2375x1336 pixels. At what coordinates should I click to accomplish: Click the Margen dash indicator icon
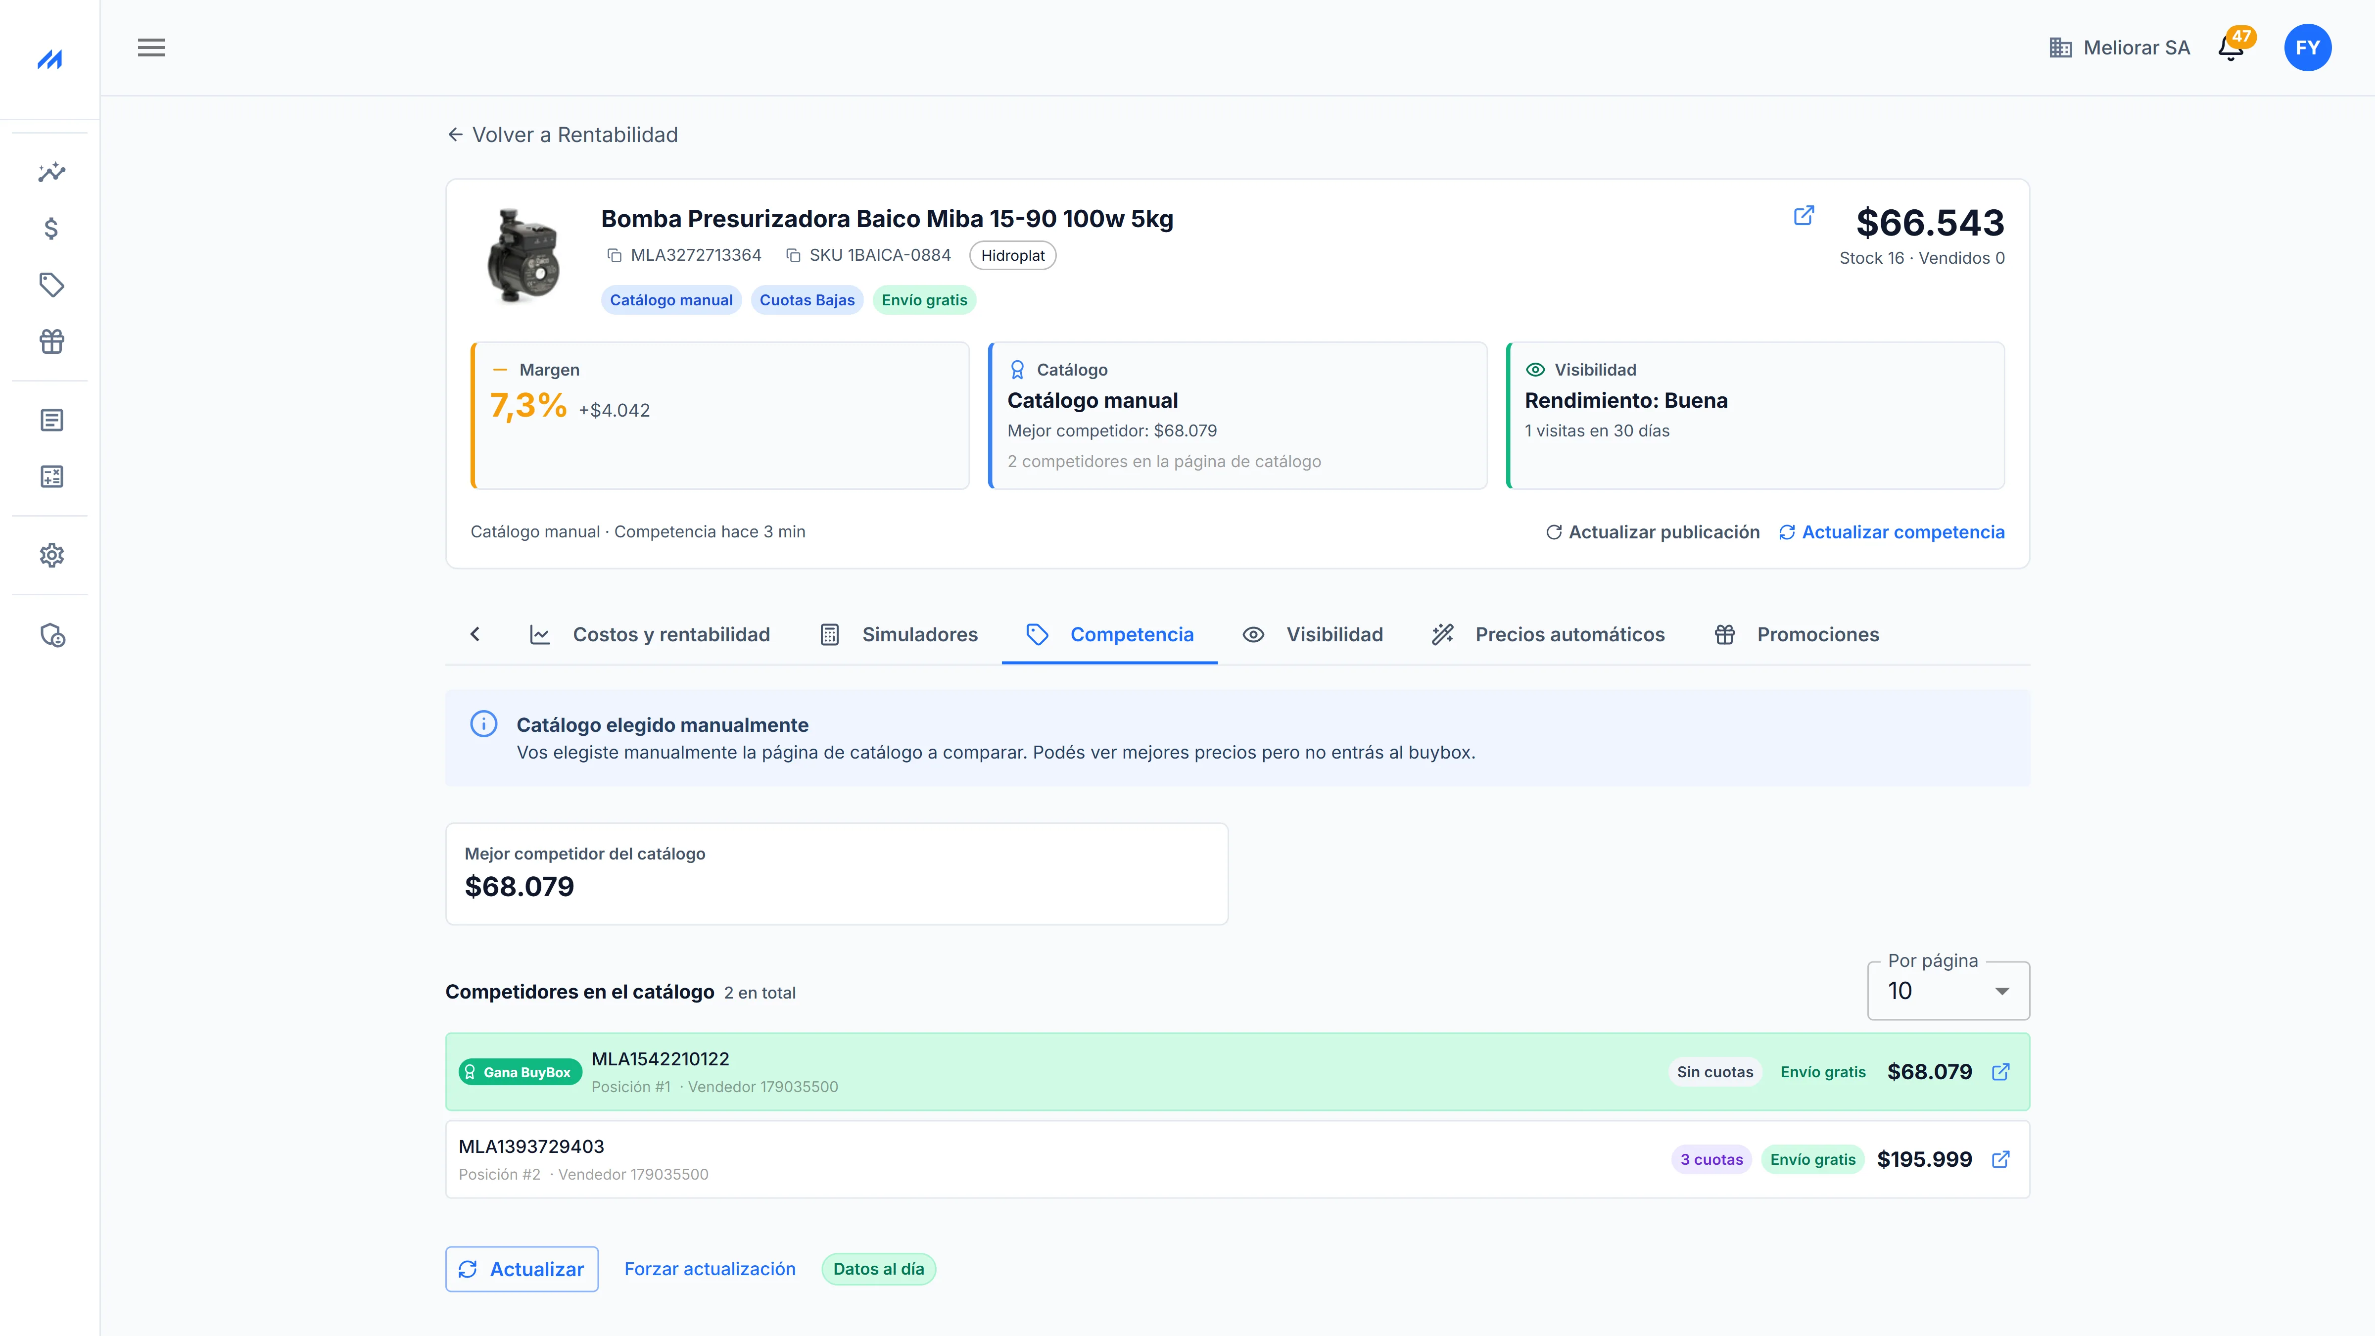(x=500, y=370)
